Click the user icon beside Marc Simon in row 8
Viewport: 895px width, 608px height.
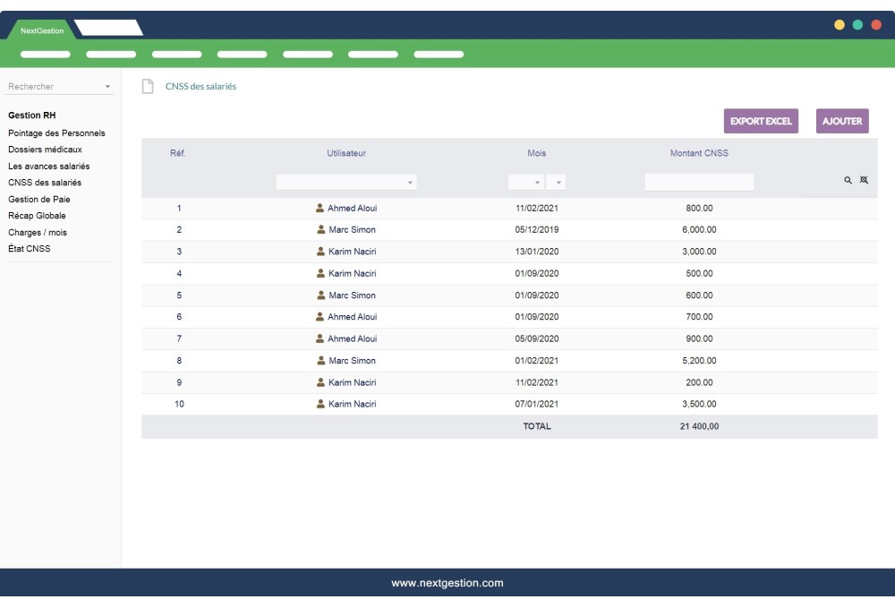point(319,360)
